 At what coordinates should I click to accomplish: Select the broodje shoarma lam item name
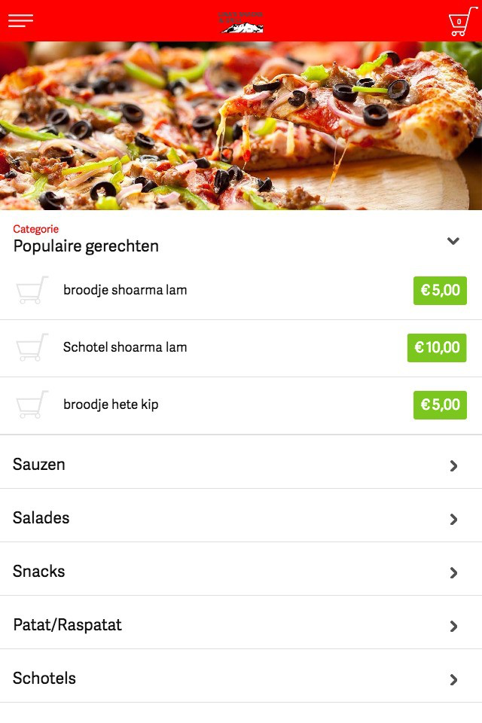125,290
